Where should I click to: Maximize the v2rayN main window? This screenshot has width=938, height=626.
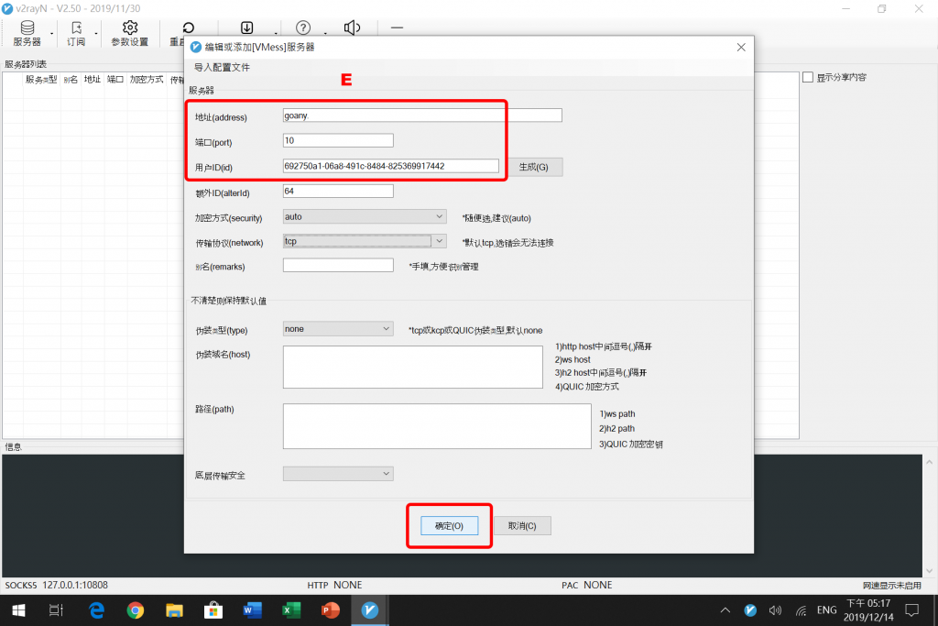[882, 8]
